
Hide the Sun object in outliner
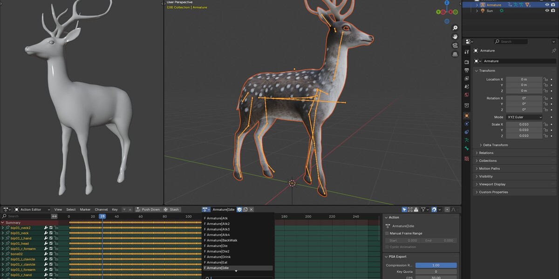[547, 11]
